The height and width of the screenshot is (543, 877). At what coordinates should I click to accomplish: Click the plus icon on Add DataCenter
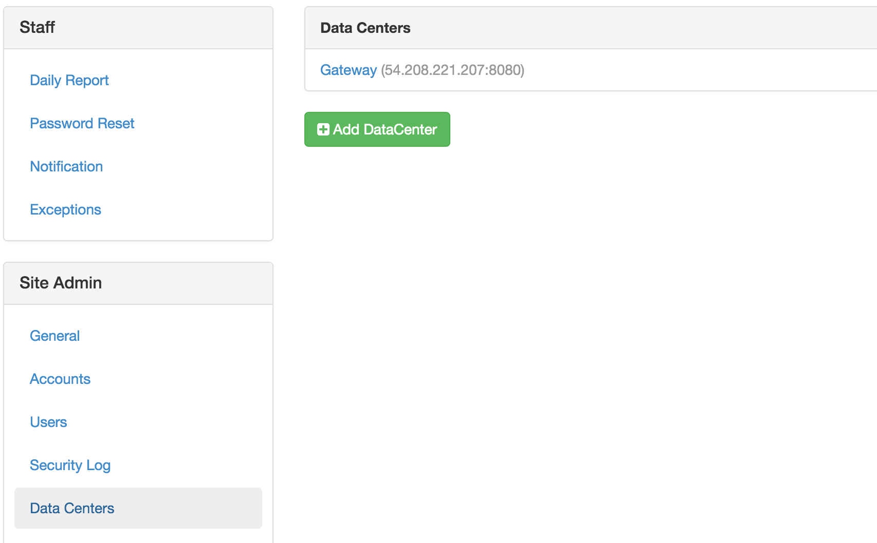point(323,129)
